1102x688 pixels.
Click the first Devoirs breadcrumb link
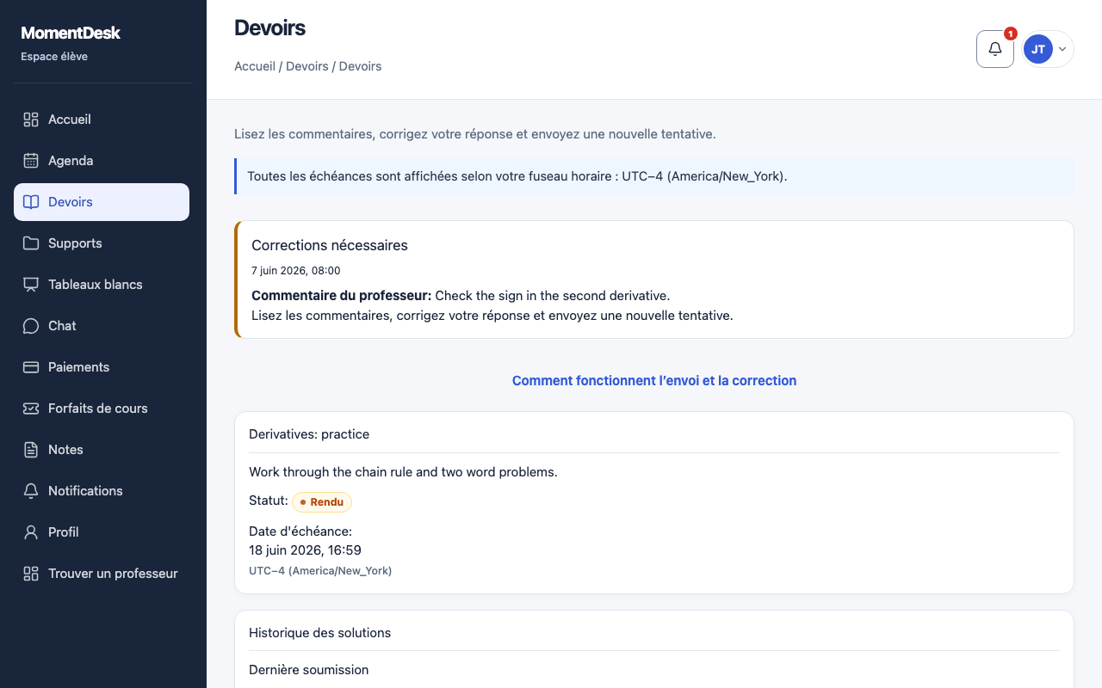coord(307,66)
